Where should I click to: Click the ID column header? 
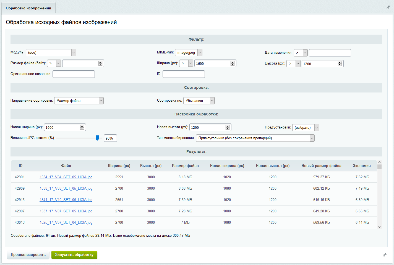click(20, 166)
